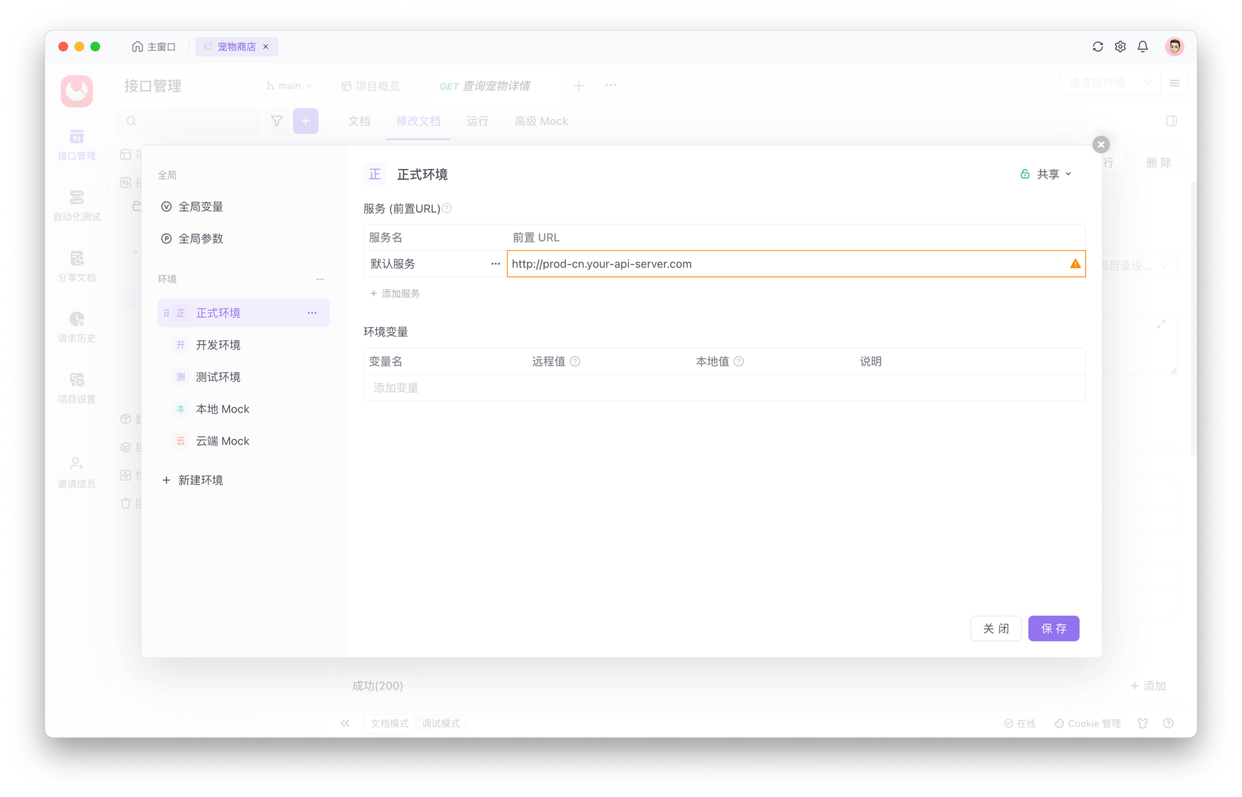Viewport: 1242px width, 797px height.
Task: Open Cookie 管理
Action: click(1087, 723)
